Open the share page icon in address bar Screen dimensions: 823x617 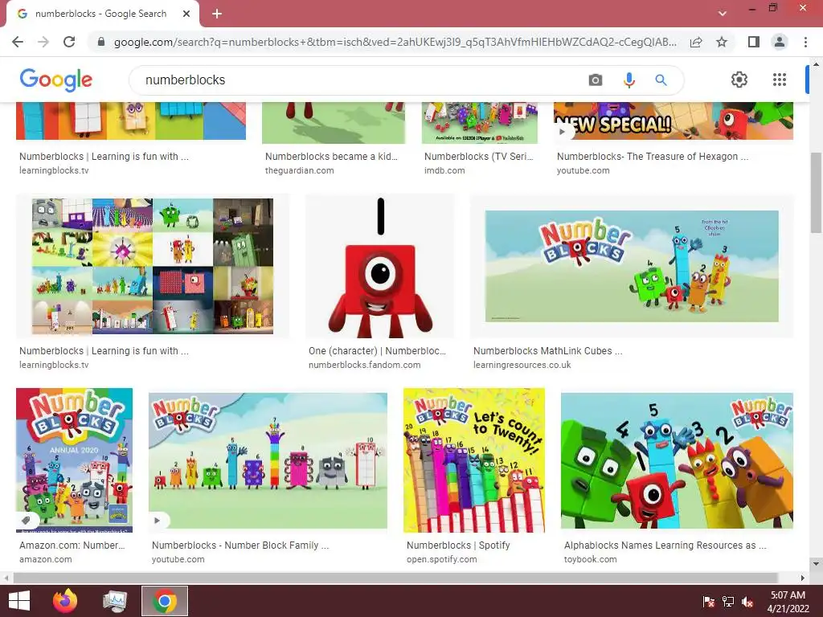coord(696,42)
